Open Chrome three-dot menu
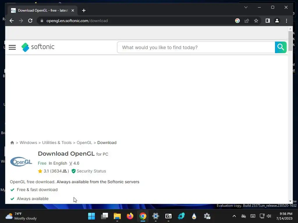 tap(286, 21)
